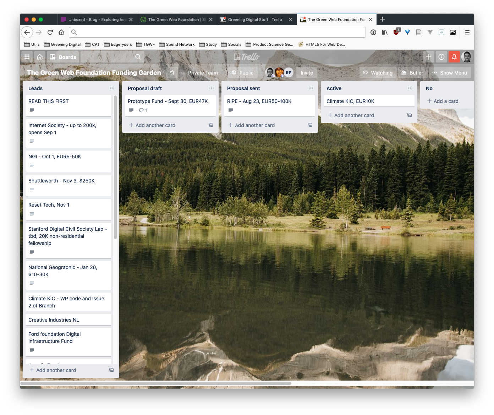The image size is (494, 415).
Task: Open the Boards menu button
Action: tap(63, 57)
